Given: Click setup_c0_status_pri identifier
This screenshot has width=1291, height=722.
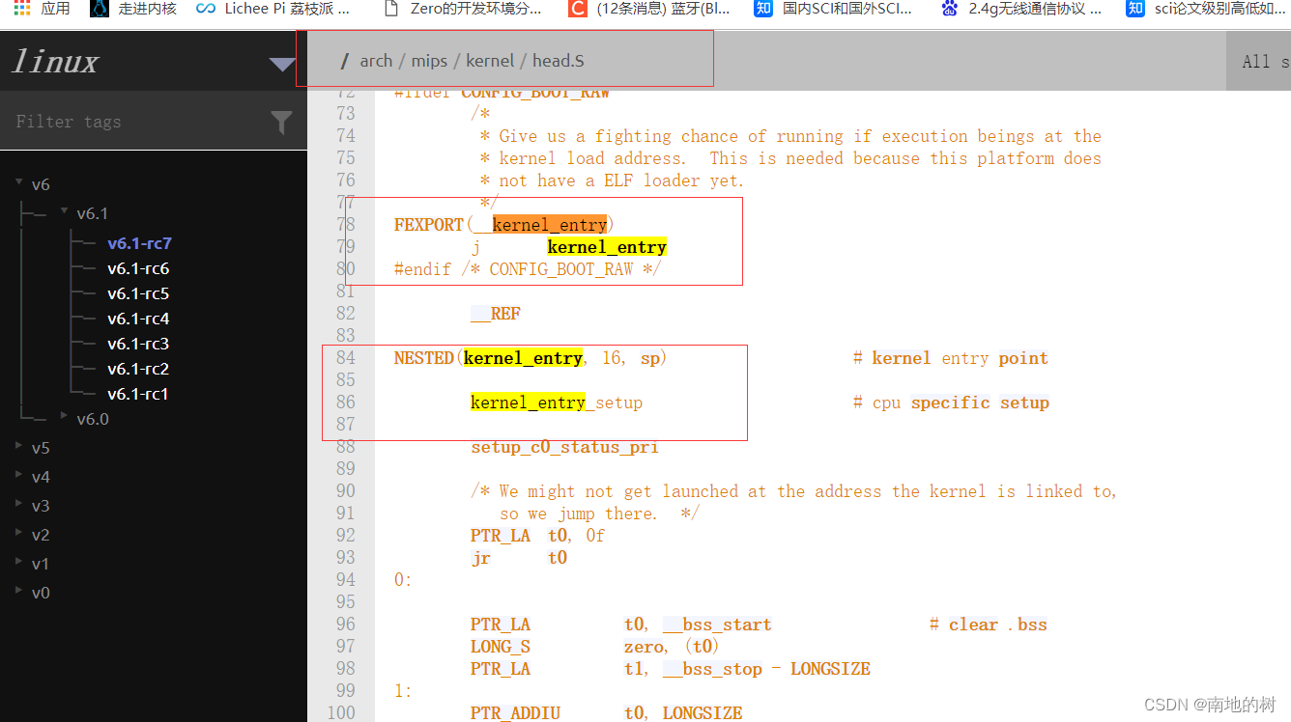Looking at the screenshot, I should [x=564, y=447].
